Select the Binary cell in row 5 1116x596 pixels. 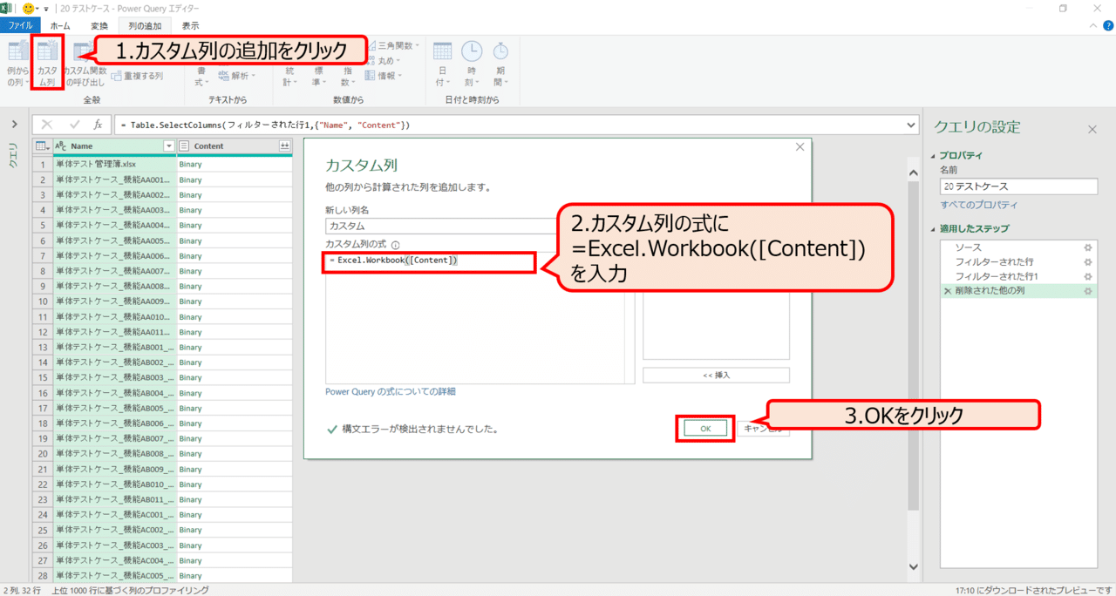coord(235,225)
